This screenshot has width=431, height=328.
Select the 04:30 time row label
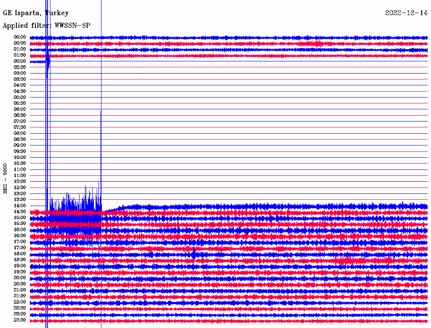(x=20, y=91)
